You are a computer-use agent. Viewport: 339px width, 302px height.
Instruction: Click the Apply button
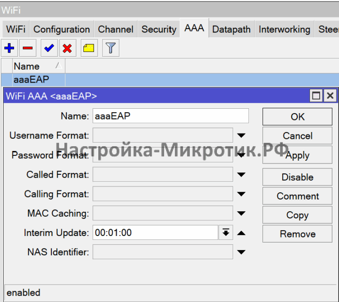[297, 155]
